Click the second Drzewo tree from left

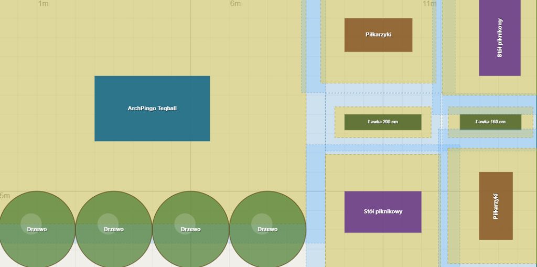[x=114, y=229]
